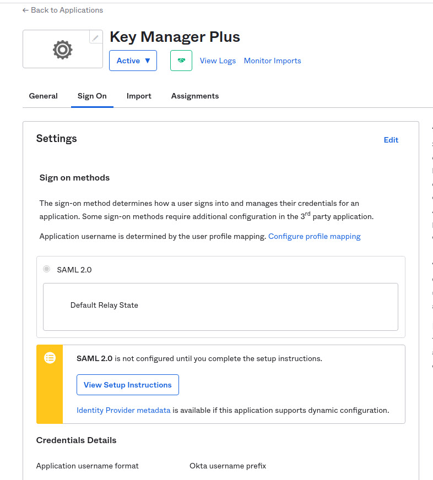This screenshot has height=480, width=433.
Task: Click the Default Relay State field
Action: [220, 306]
